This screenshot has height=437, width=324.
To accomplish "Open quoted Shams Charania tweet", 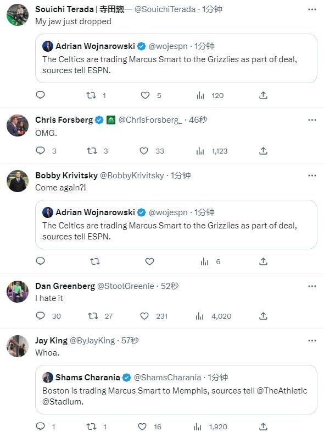I will click(176, 389).
